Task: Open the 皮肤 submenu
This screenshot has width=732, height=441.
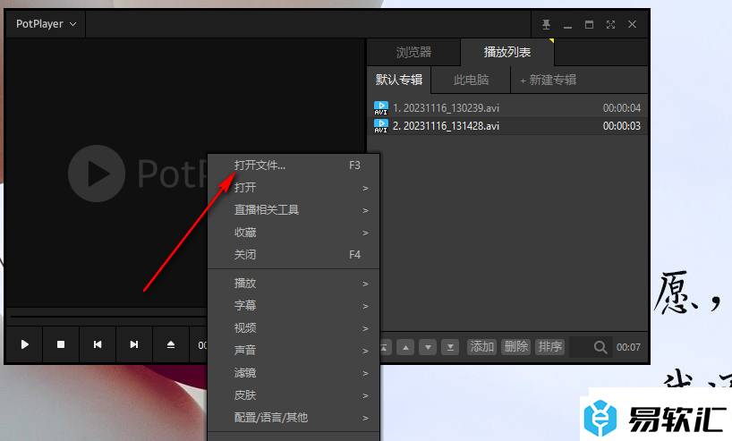Action: click(294, 395)
